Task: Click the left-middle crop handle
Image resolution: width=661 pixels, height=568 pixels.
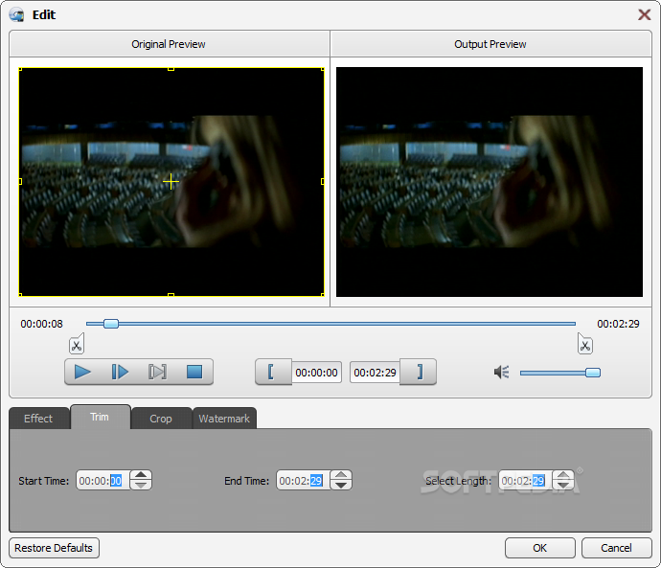Action: click(x=20, y=182)
